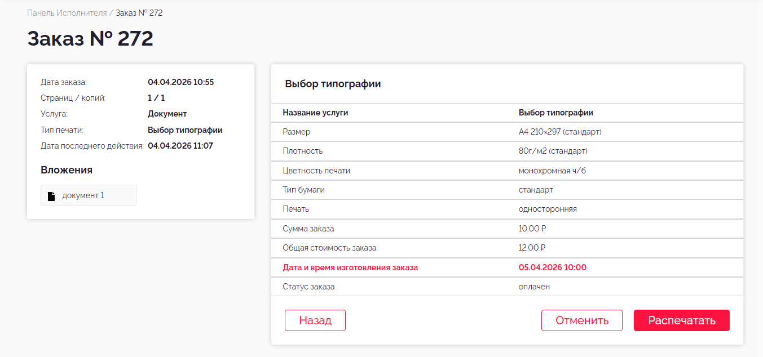The height and width of the screenshot is (357, 763).
Task: Click the large "Заказ № 272" page heading
Action: click(x=90, y=39)
